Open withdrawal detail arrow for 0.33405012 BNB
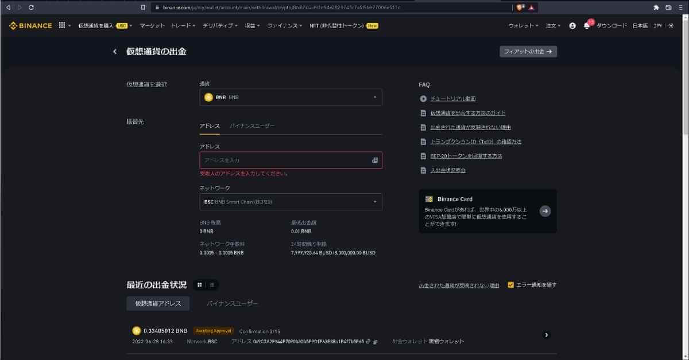Viewport: 689px width, 360px height. pos(546,335)
